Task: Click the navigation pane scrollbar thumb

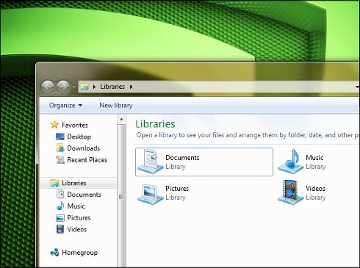Action: pyautogui.click(x=121, y=196)
